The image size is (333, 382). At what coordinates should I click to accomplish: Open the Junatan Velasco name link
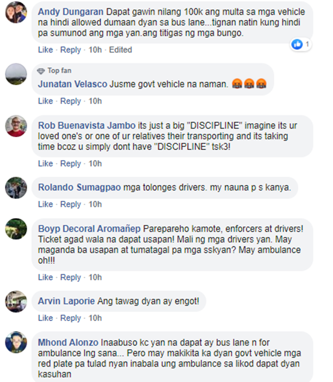point(72,84)
